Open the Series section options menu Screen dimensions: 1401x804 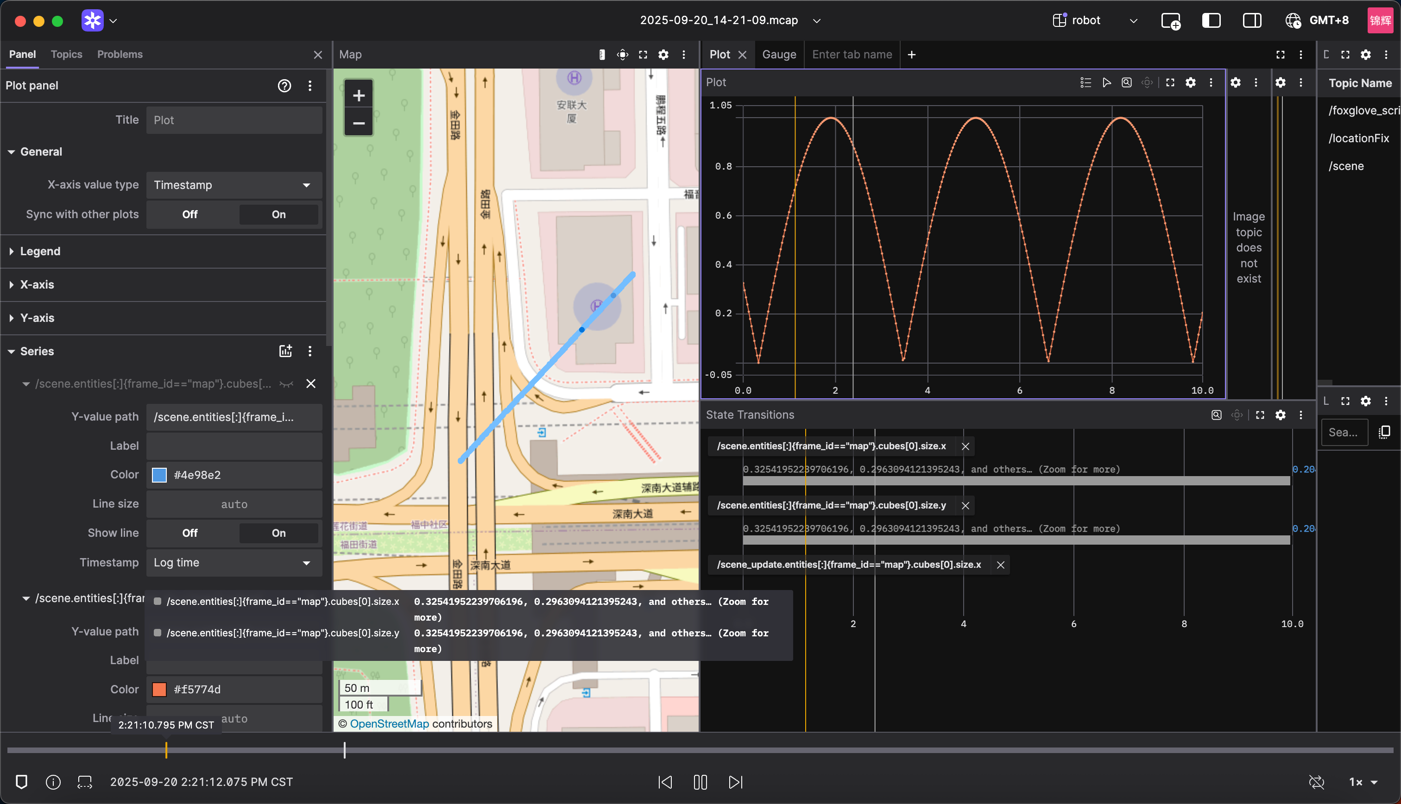(x=310, y=351)
